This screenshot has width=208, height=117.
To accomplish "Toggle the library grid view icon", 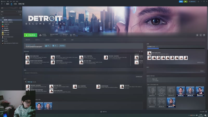I will tap(20, 8).
